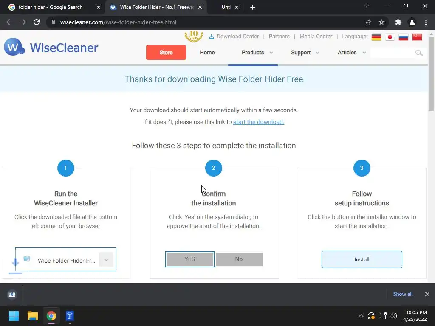This screenshot has height=326, width=435.
Task: Go forward using the browser arrow
Action: [x=23, y=22]
